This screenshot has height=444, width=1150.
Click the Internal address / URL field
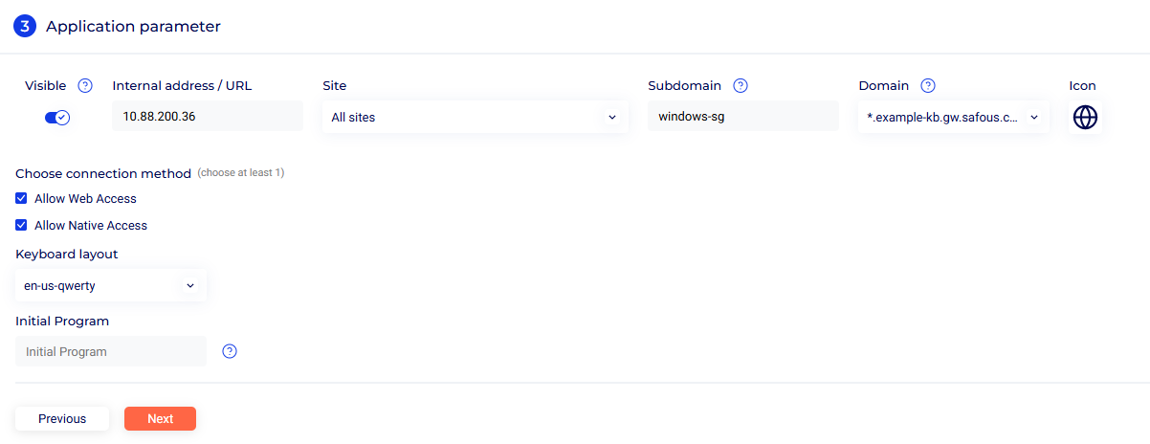click(207, 117)
